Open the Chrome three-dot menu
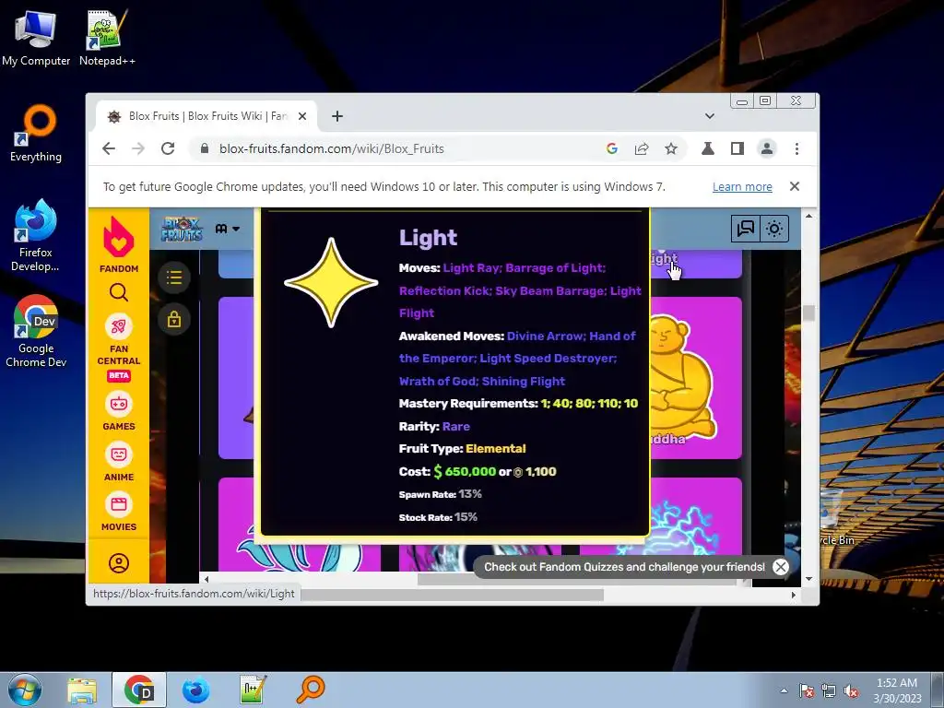This screenshot has width=944, height=708. [x=796, y=148]
